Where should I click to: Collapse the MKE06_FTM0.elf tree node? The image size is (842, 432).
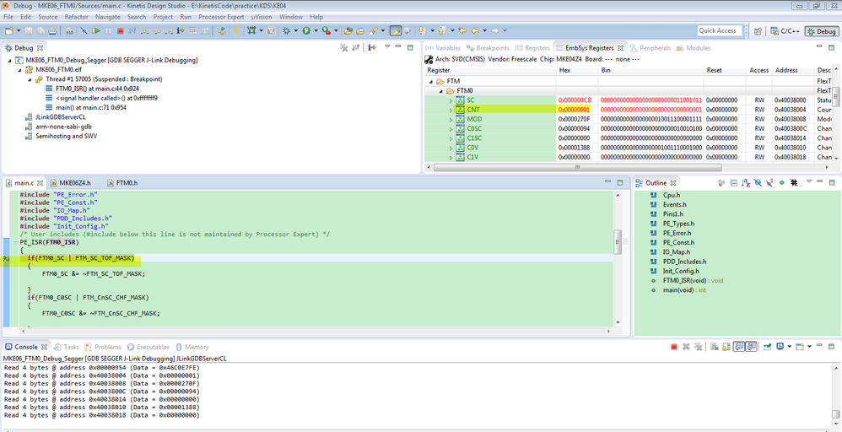pyautogui.click(x=20, y=70)
